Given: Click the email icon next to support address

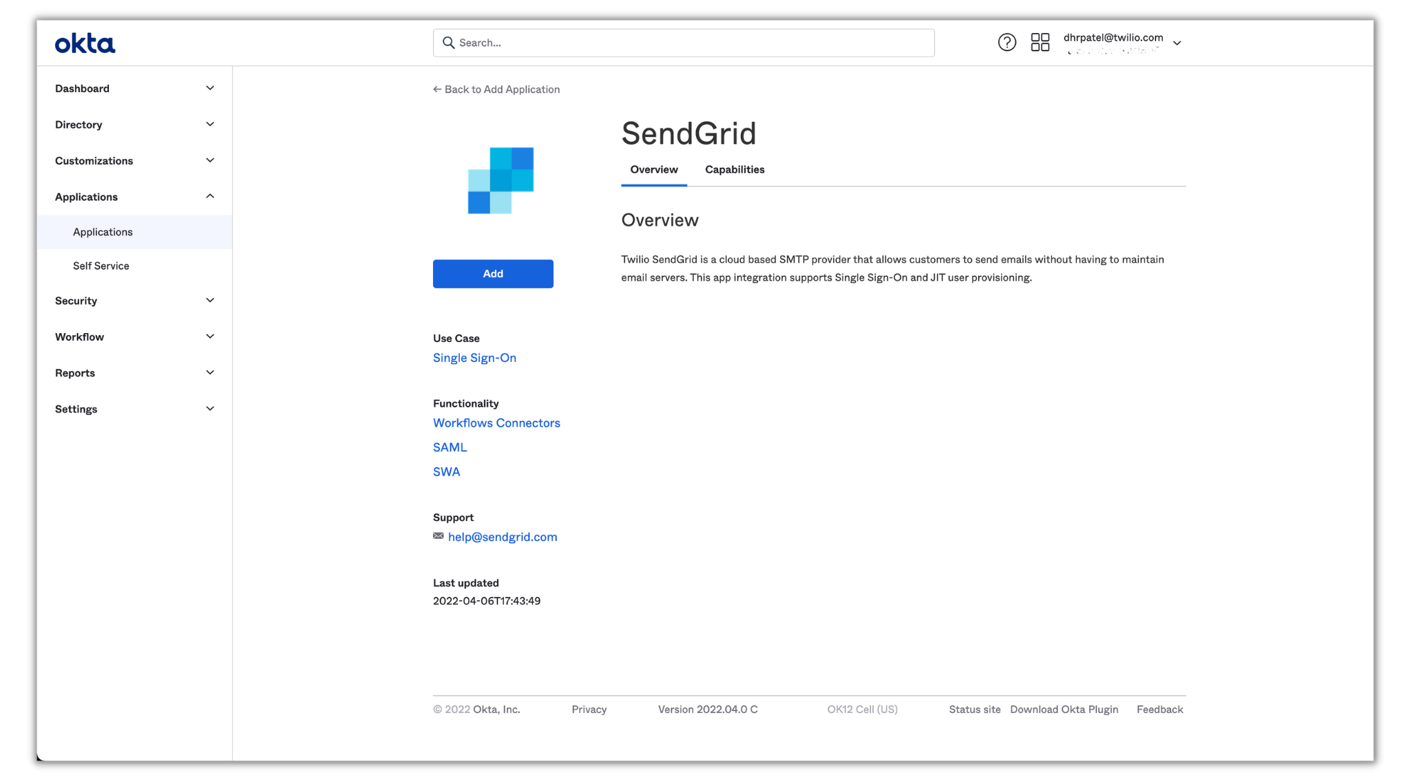Looking at the screenshot, I should (438, 537).
